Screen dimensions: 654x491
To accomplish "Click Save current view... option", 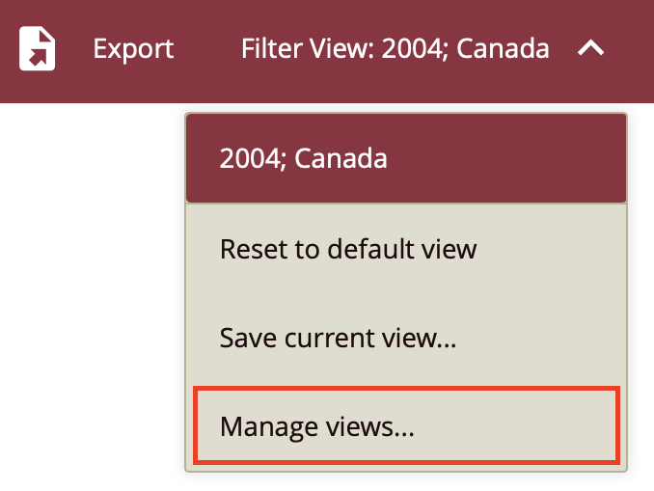I will (338, 339).
